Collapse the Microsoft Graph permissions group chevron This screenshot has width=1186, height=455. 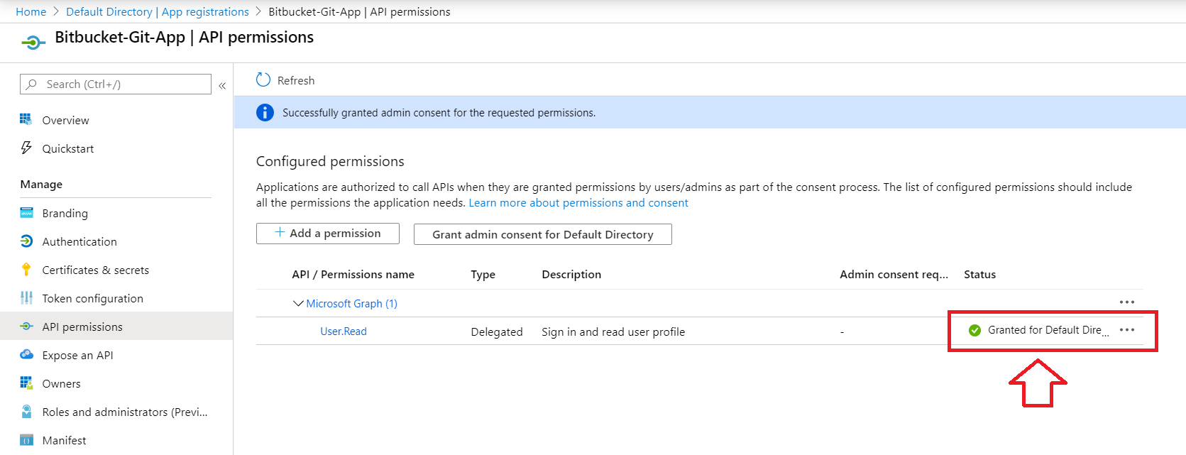tap(298, 303)
